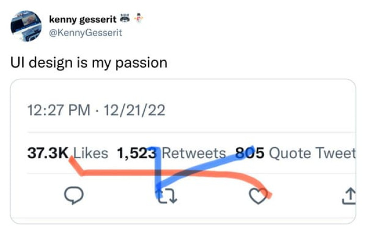Click the blue line's tip above 805
This screenshot has height=234, width=366.
(x=252, y=148)
